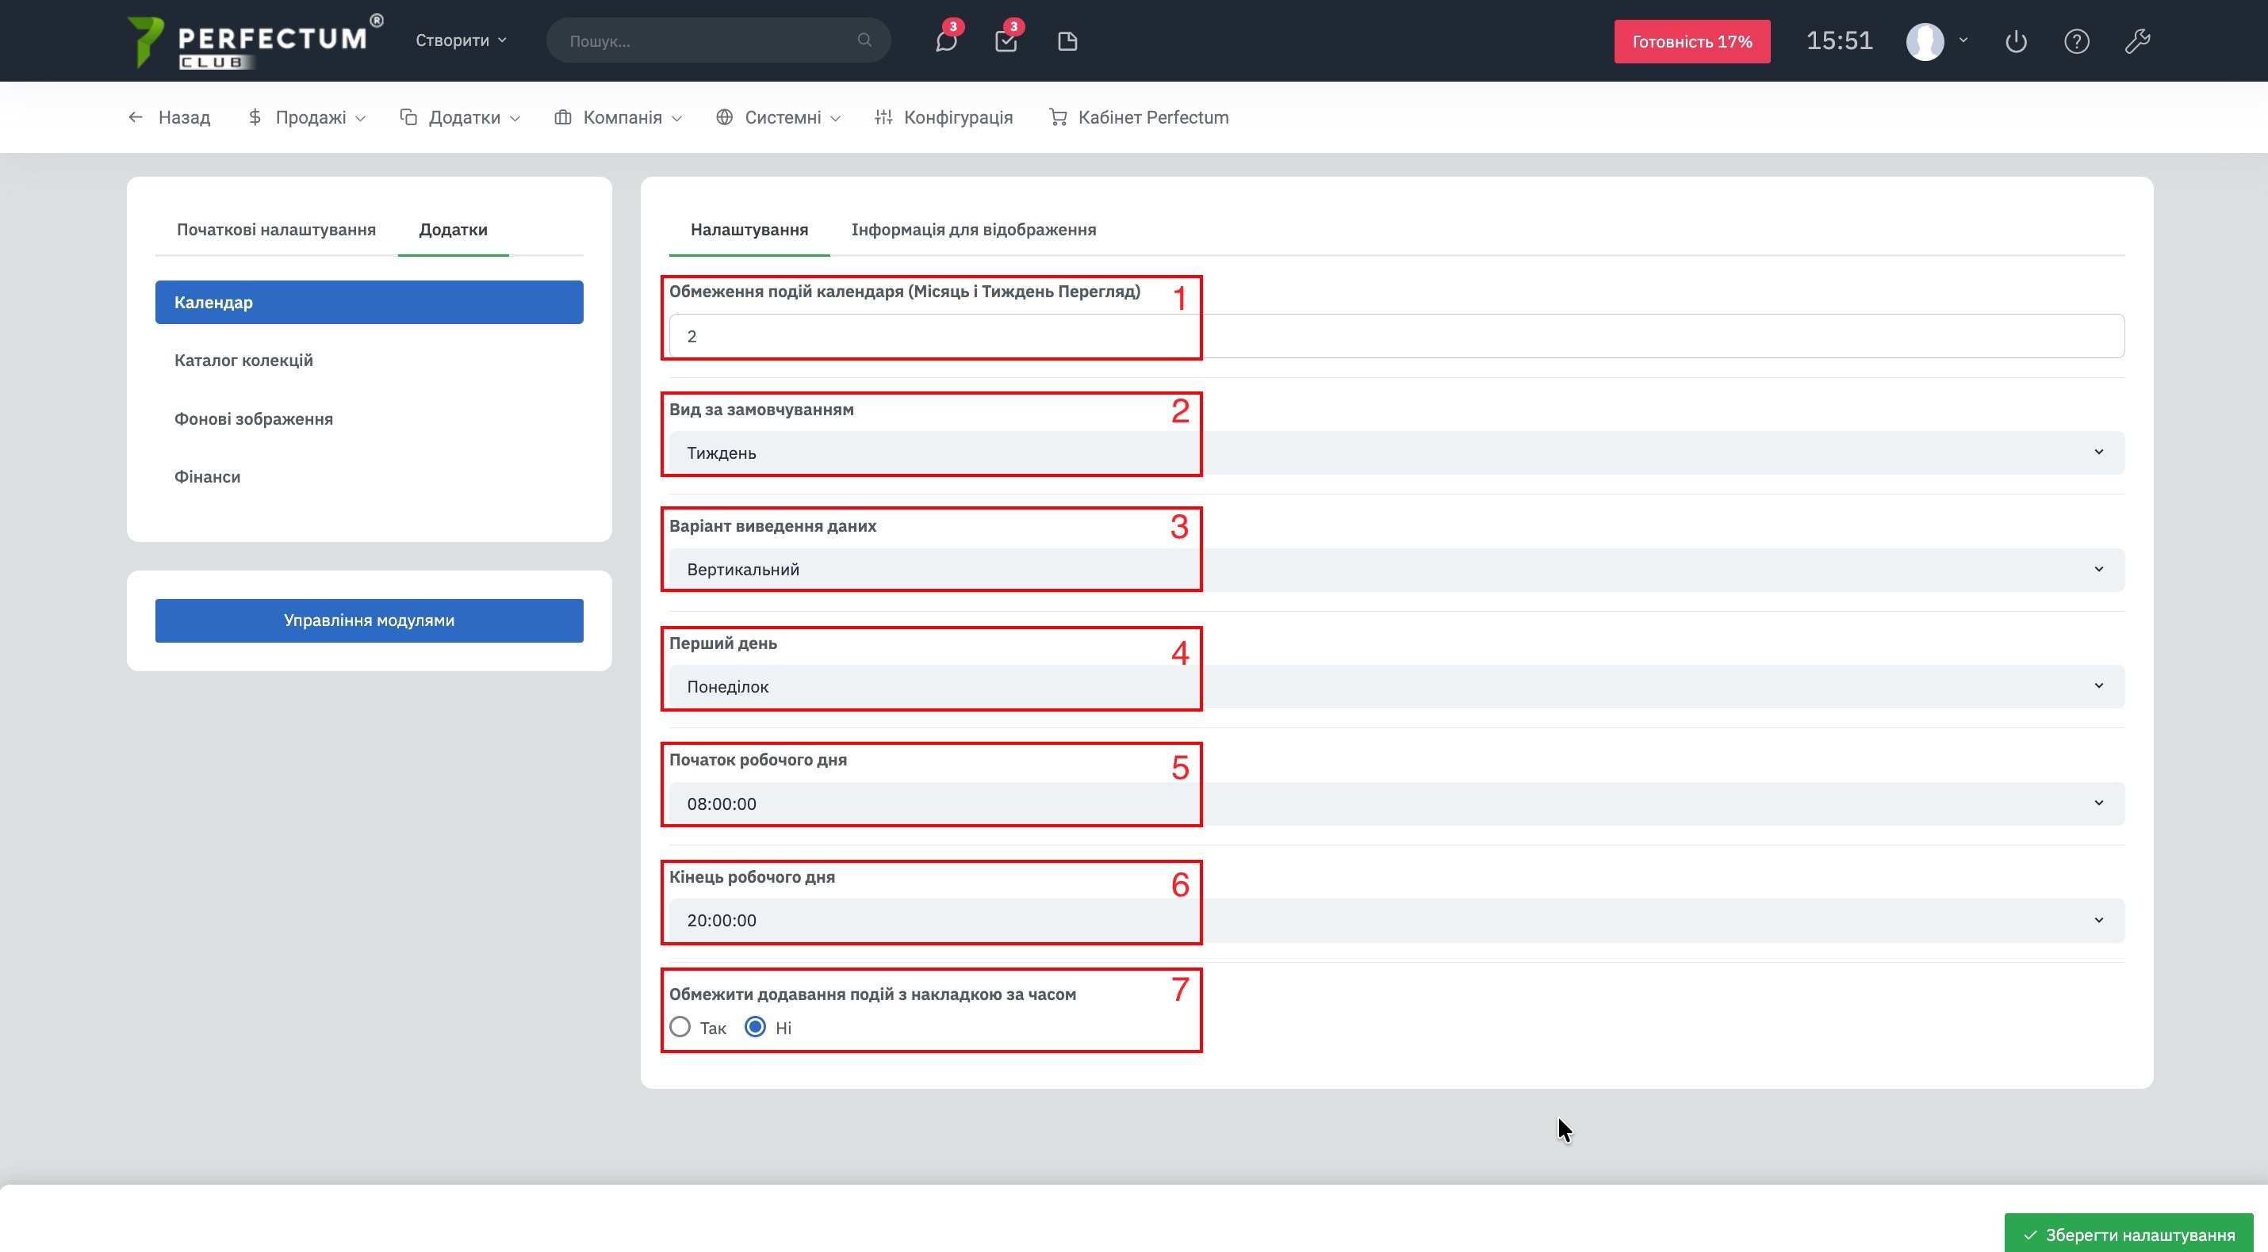Screen dimensions: 2268x1252
Task: Click the notes document icon in header
Action: coord(1067,41)
